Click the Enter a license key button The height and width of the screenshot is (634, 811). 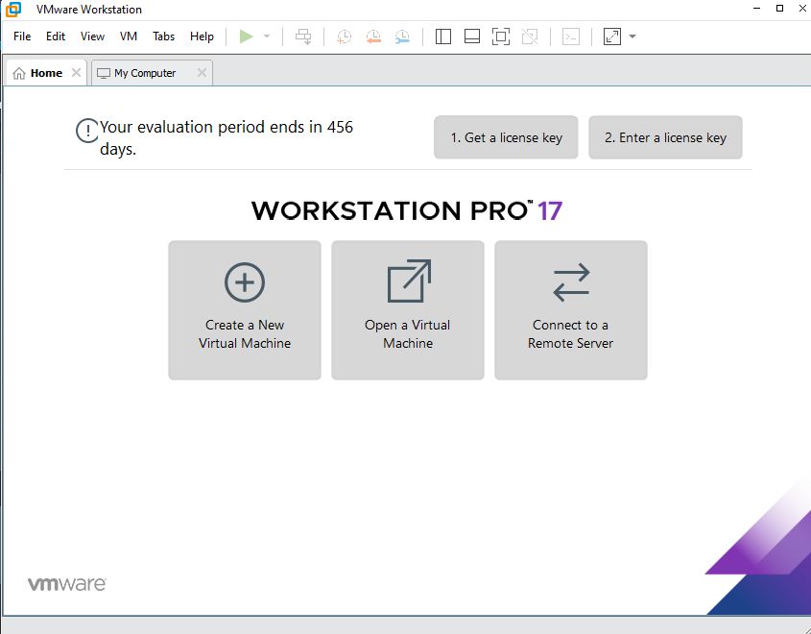665,136
